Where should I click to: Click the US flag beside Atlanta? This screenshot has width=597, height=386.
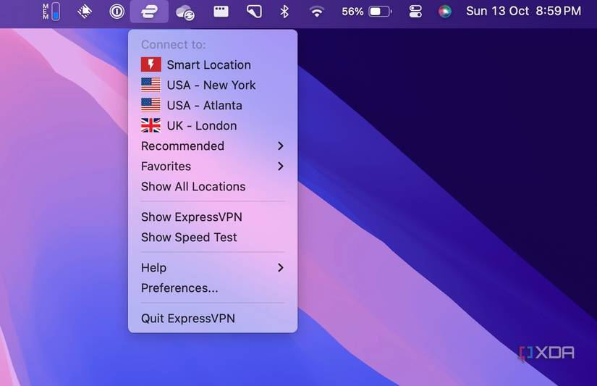point(151,105)
